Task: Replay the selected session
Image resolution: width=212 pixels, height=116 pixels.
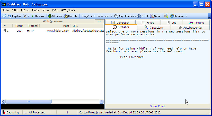Action: point(15,16)
